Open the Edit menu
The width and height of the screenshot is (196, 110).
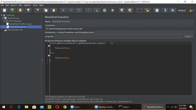click(7, 5)
